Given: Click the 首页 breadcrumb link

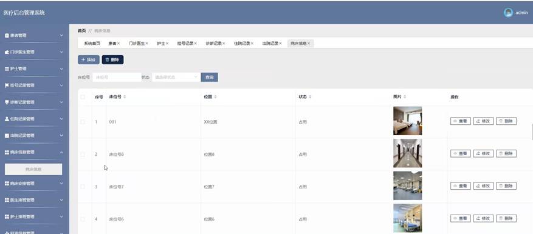Looking at the screenshot, I should click(x=81, y=31).
